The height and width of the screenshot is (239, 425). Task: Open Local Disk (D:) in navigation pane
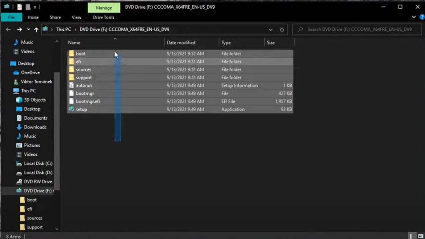click(x=38, y=173)
